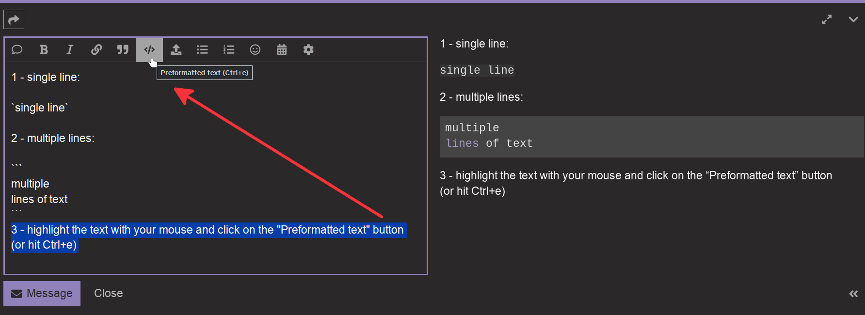Toggle Italic emphasis formatting

tap(70, 49)
